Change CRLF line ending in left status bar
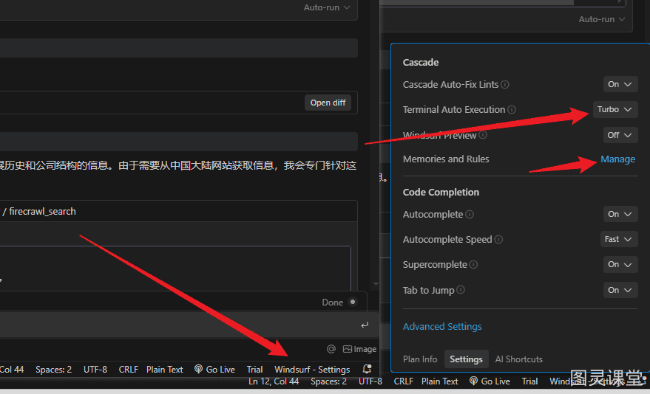The width and height of the screenshot is (650, 394). pos(129,369)
